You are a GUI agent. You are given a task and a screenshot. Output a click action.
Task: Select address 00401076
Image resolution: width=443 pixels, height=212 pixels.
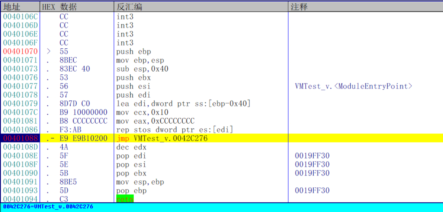pos(21,78)
